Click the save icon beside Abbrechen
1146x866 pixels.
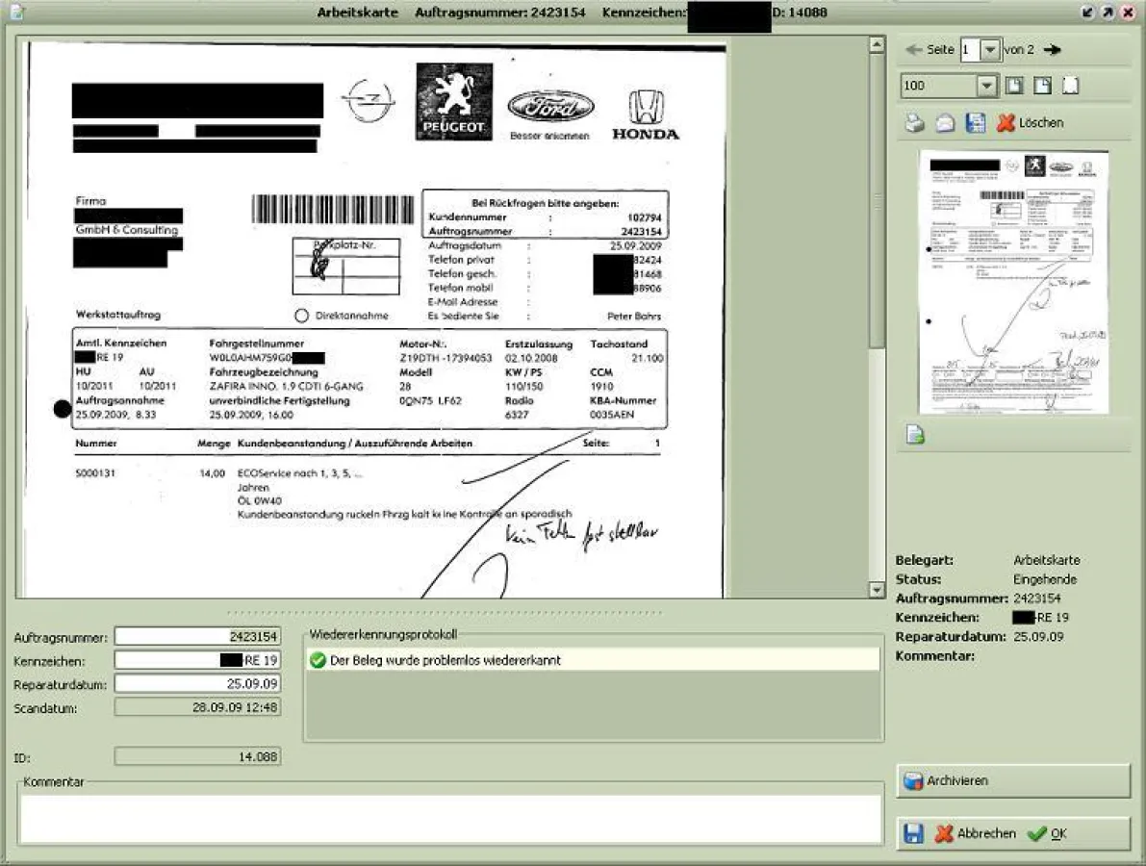click(x=915, y=833)
